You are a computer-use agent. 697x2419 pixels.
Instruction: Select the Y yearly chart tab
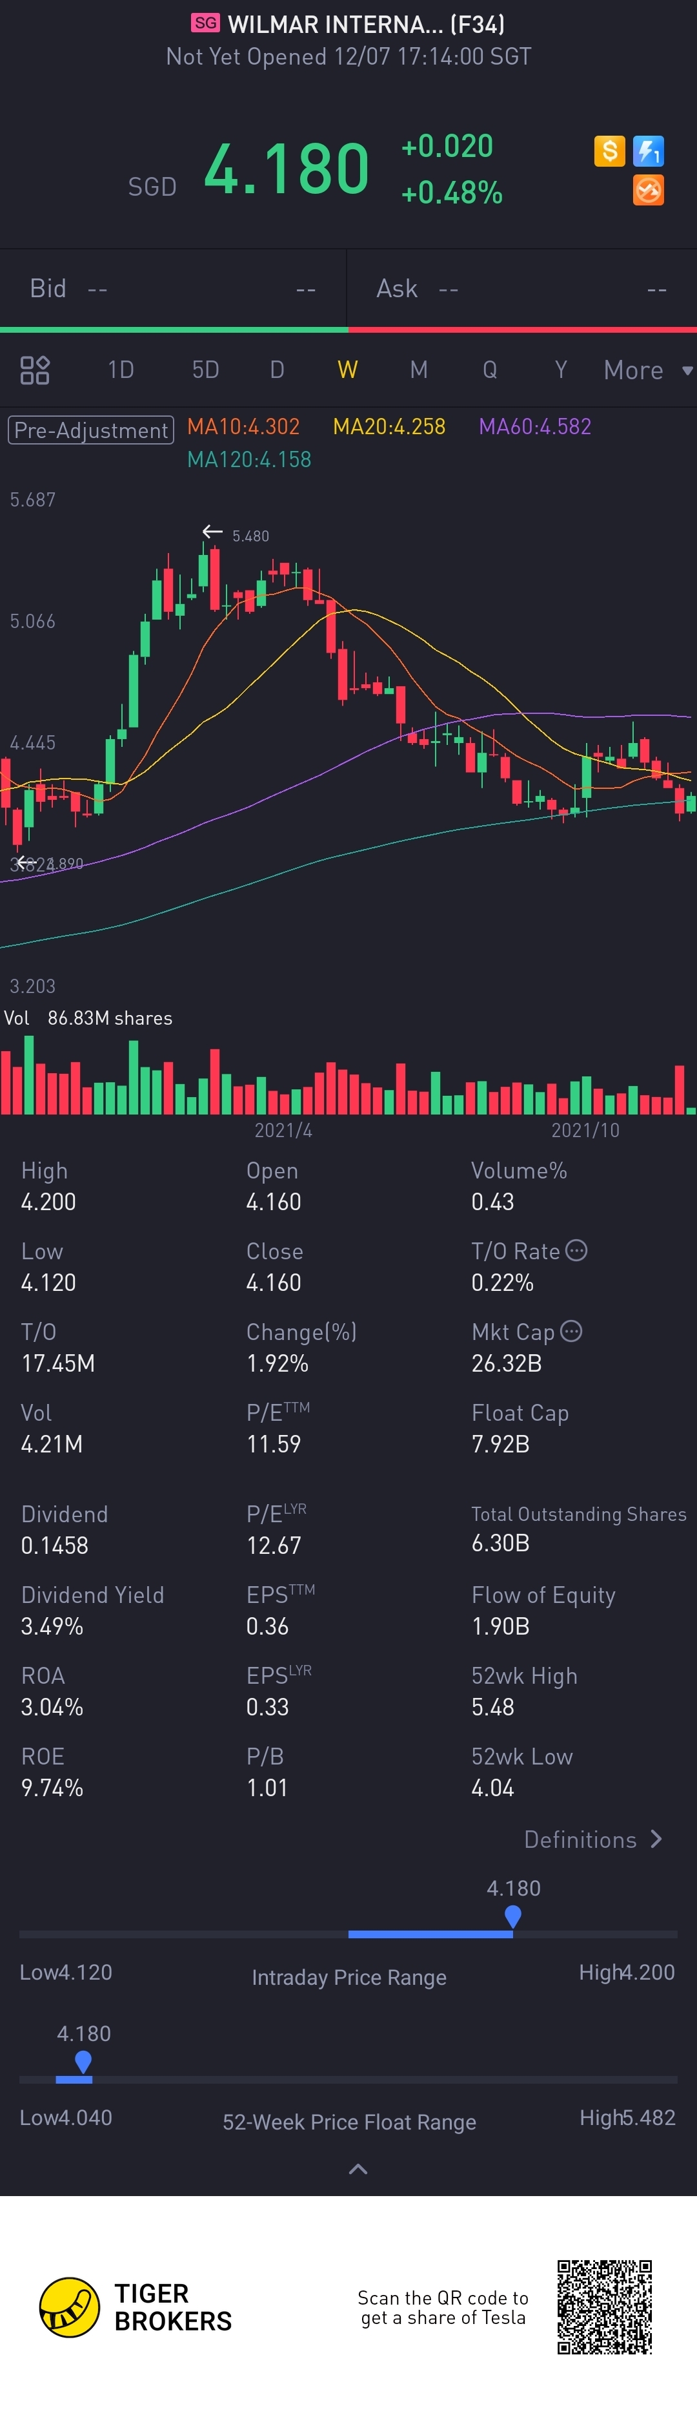tap(561, 370)
